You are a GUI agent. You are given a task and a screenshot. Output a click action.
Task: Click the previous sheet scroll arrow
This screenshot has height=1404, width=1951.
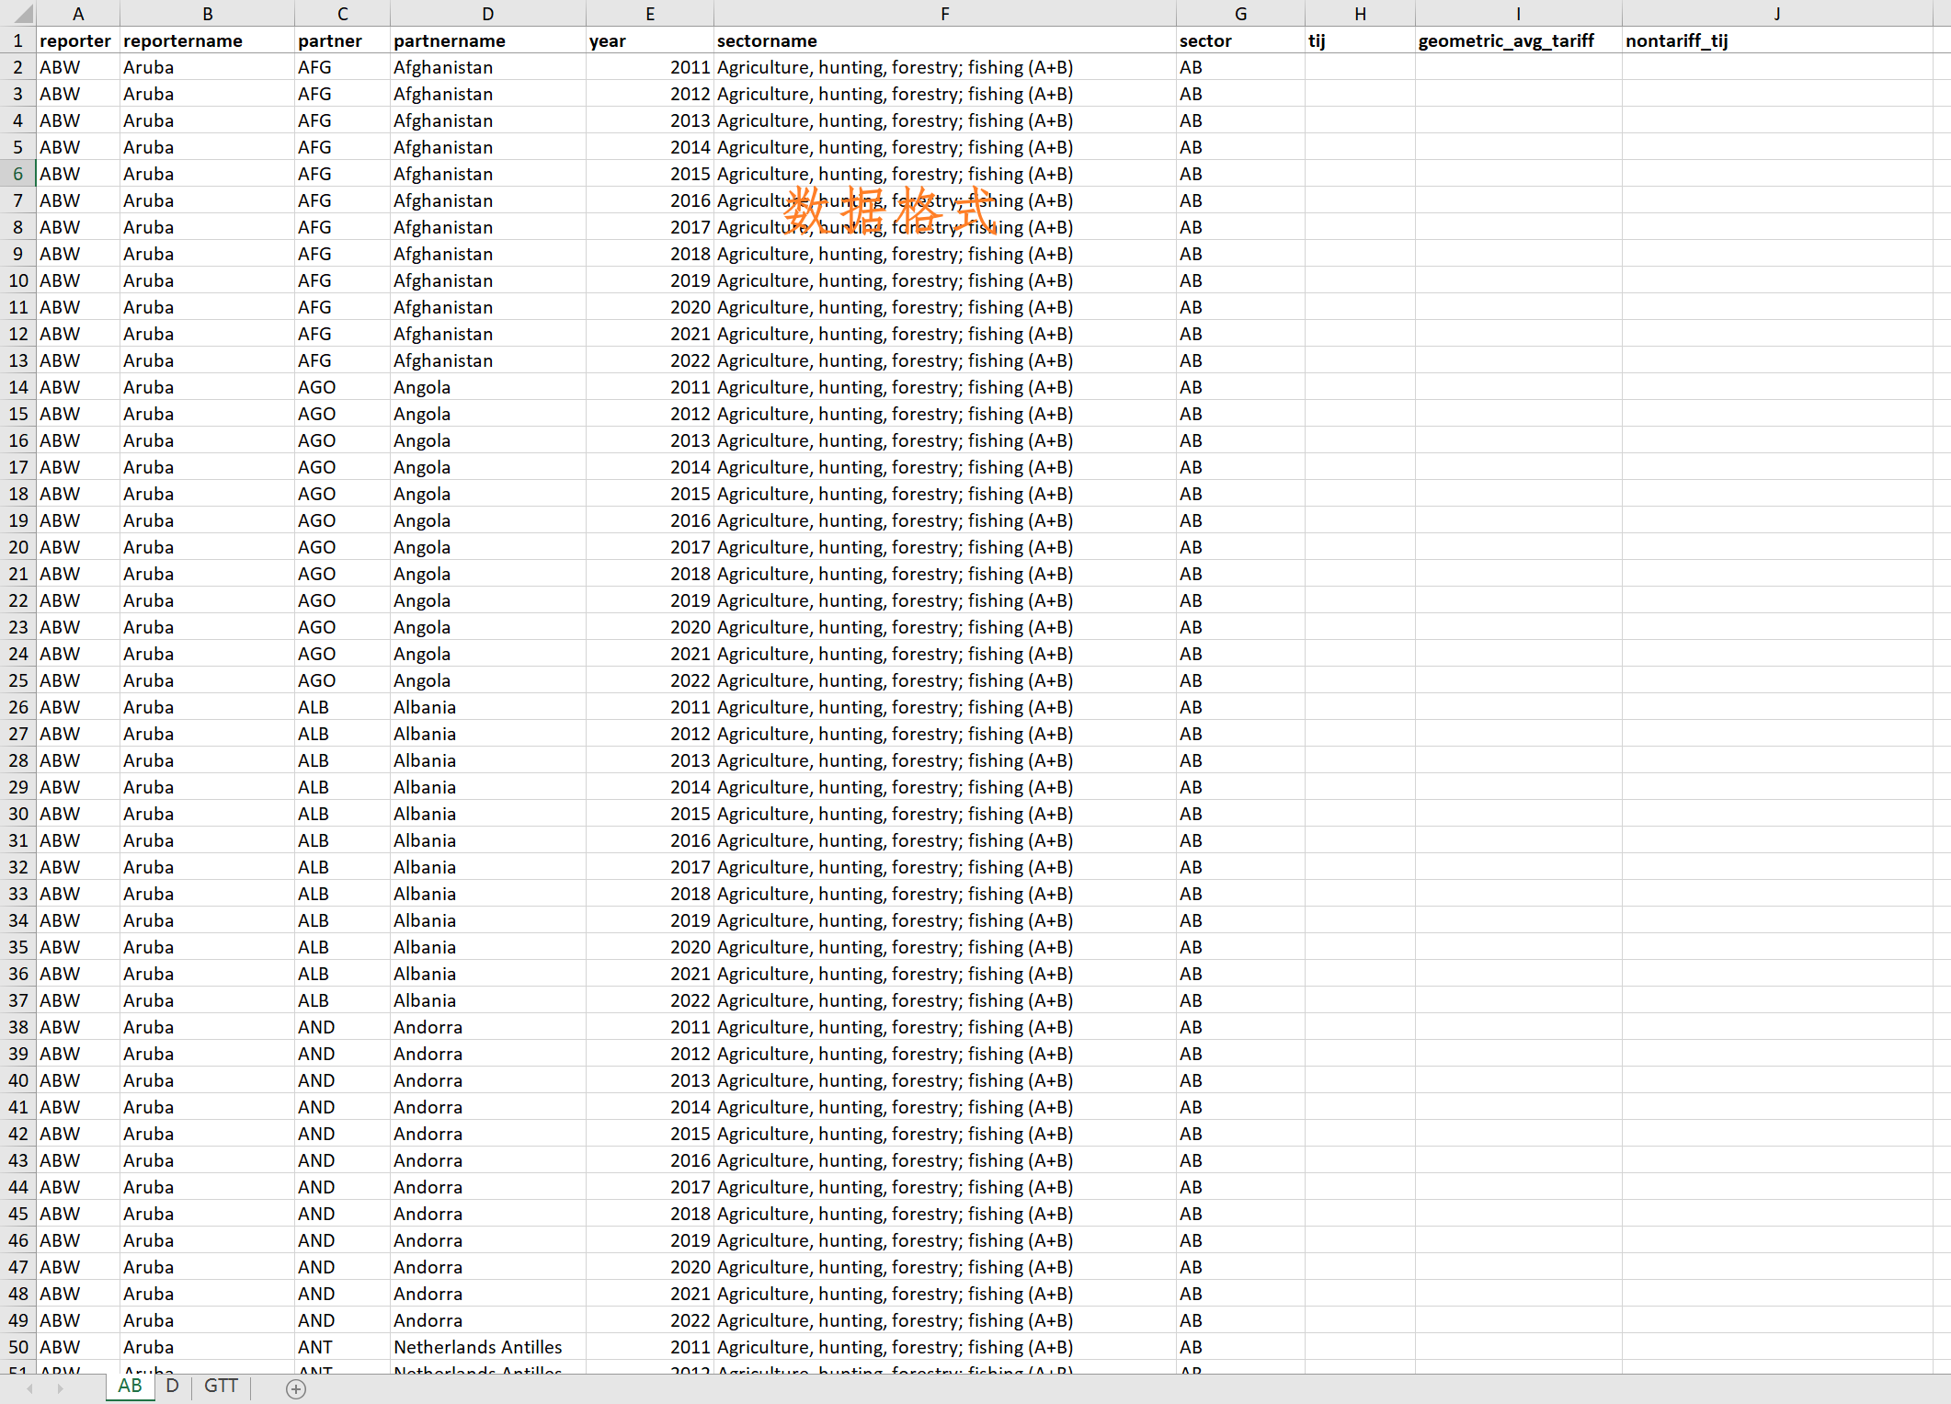(x=30, y=1388)
